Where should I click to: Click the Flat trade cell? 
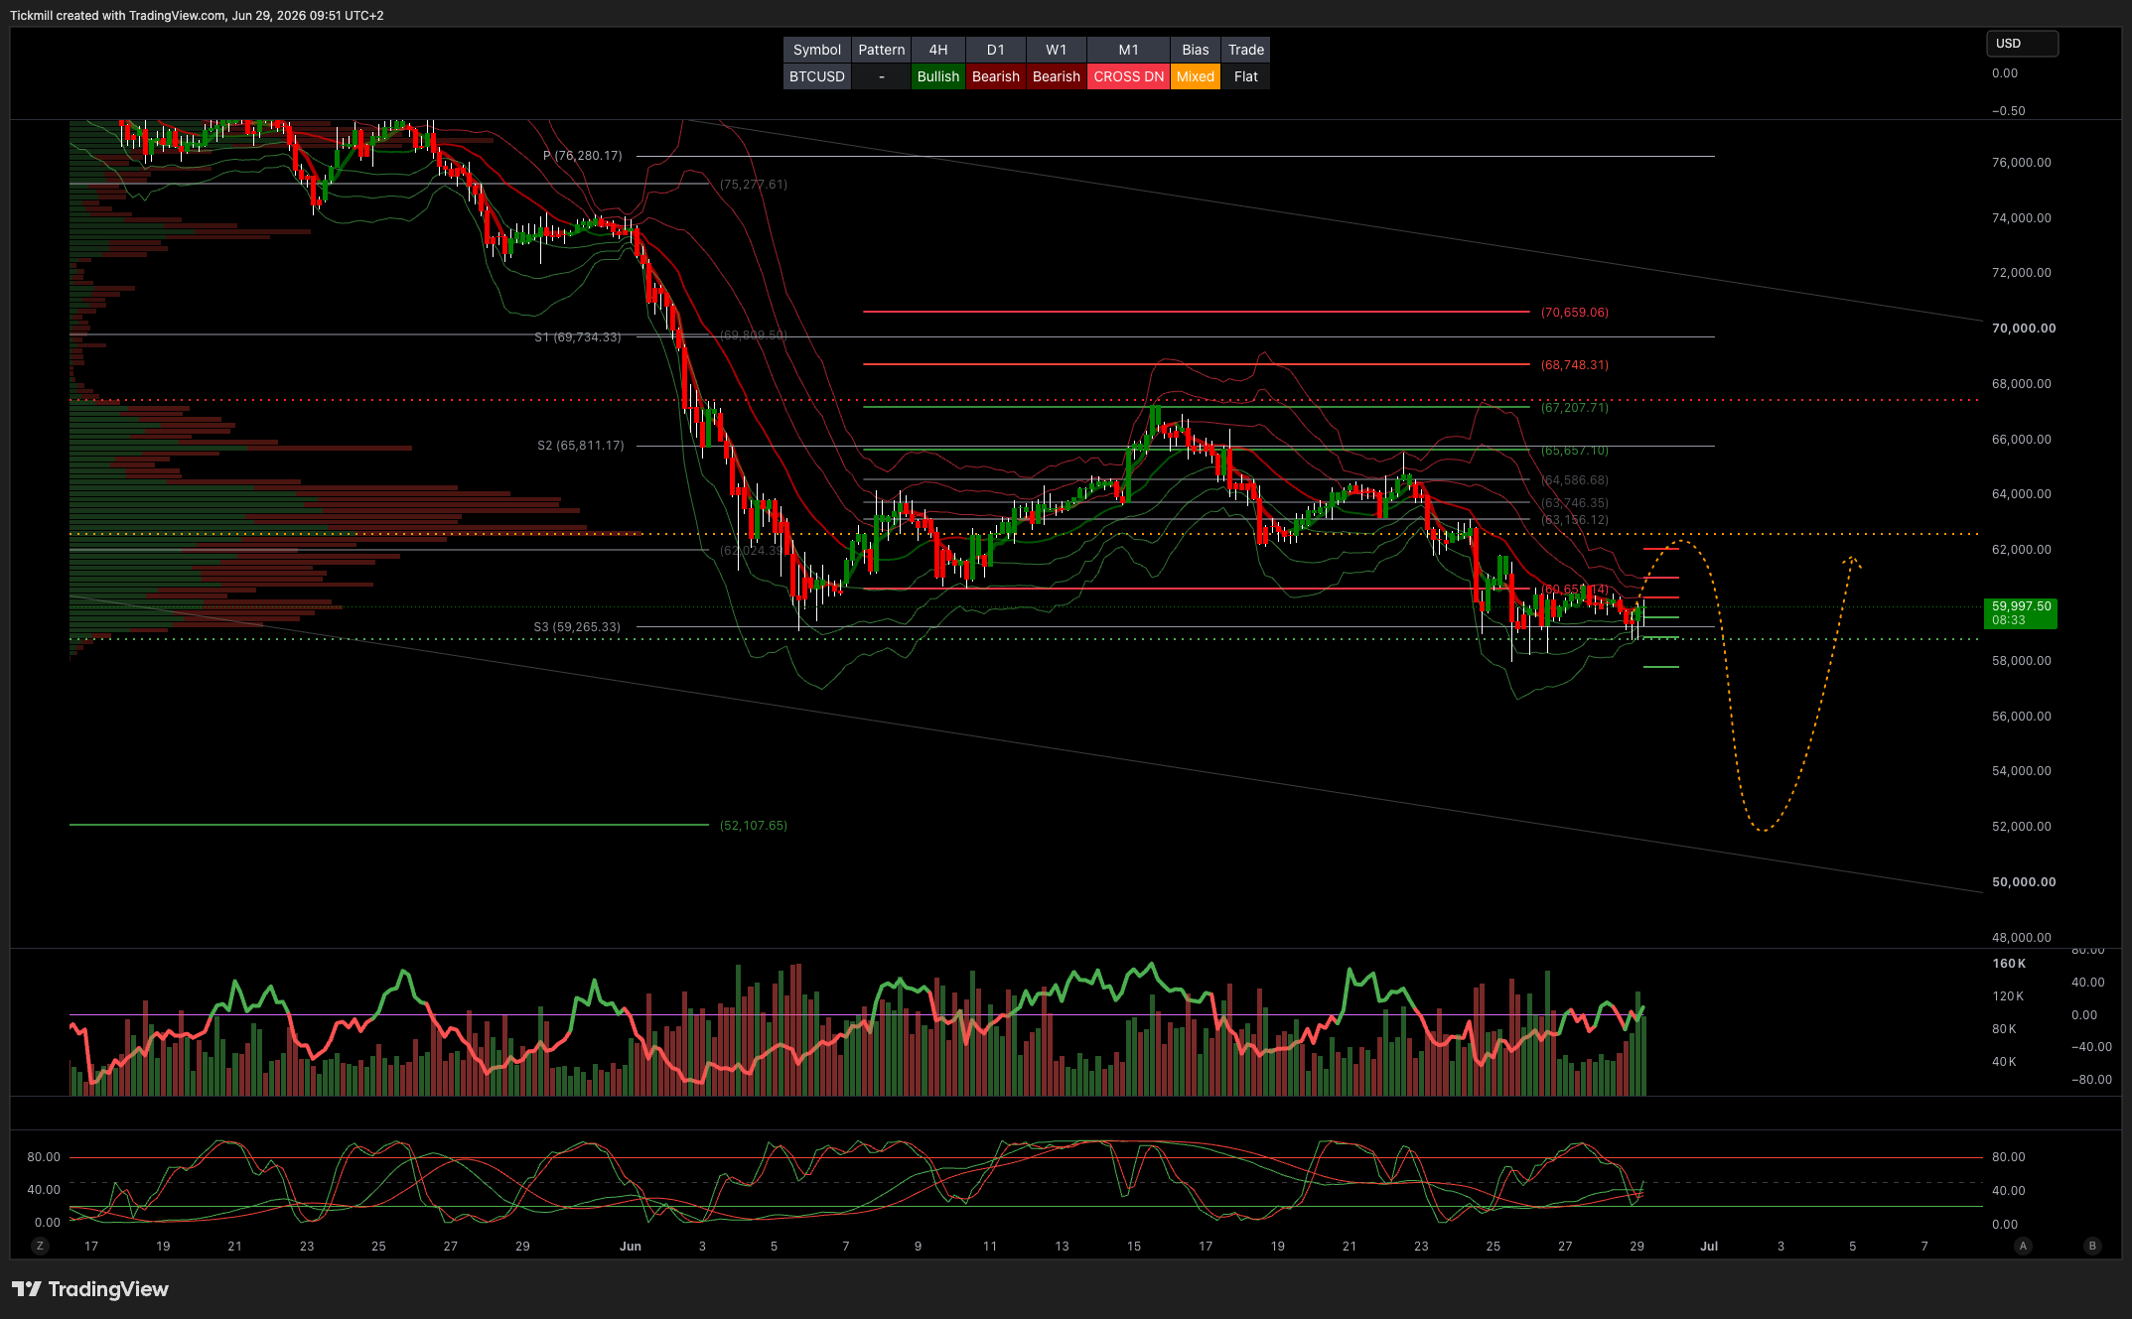1246,76
